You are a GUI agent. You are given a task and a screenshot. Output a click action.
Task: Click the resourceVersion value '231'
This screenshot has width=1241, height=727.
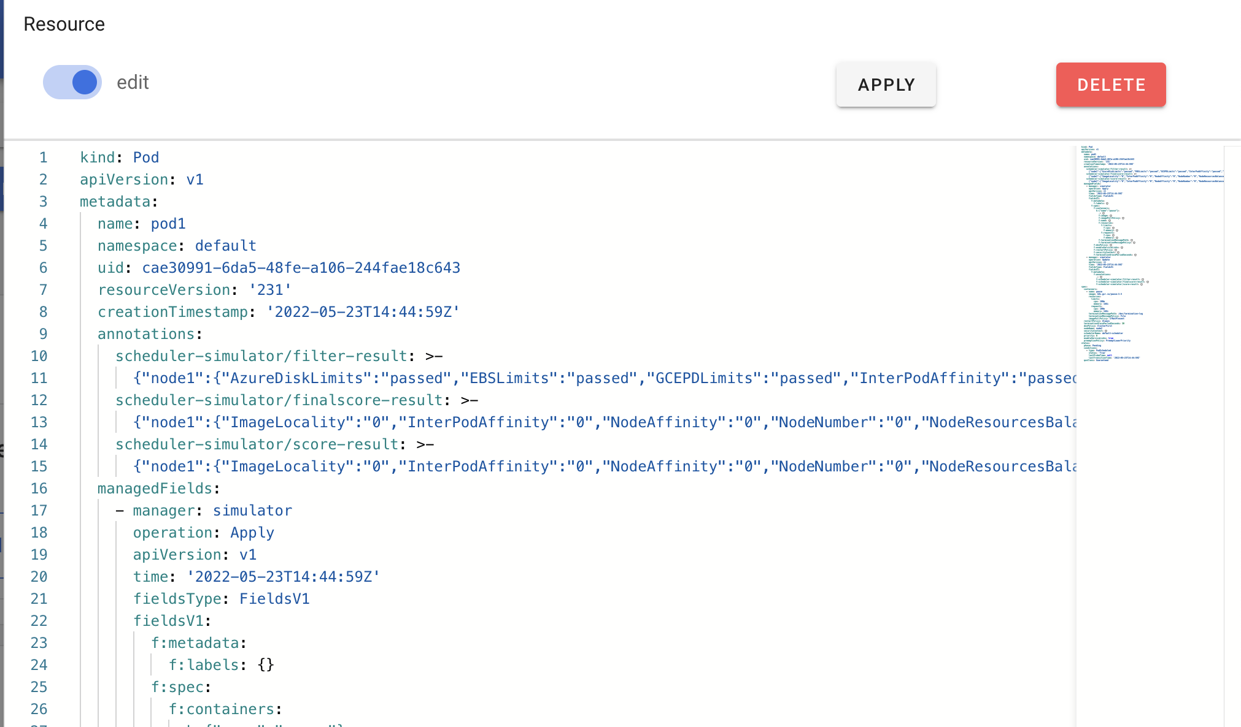(x=270, y=289)
